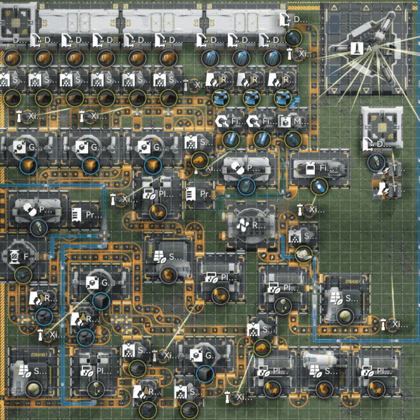Select the right Fi... magnifier machine
This screenshot has height=420, width=420.
click(262, 122)
